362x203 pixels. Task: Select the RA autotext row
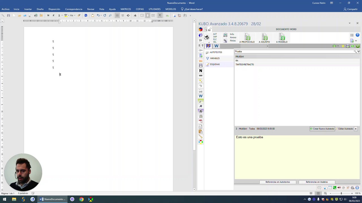(297, 60)
